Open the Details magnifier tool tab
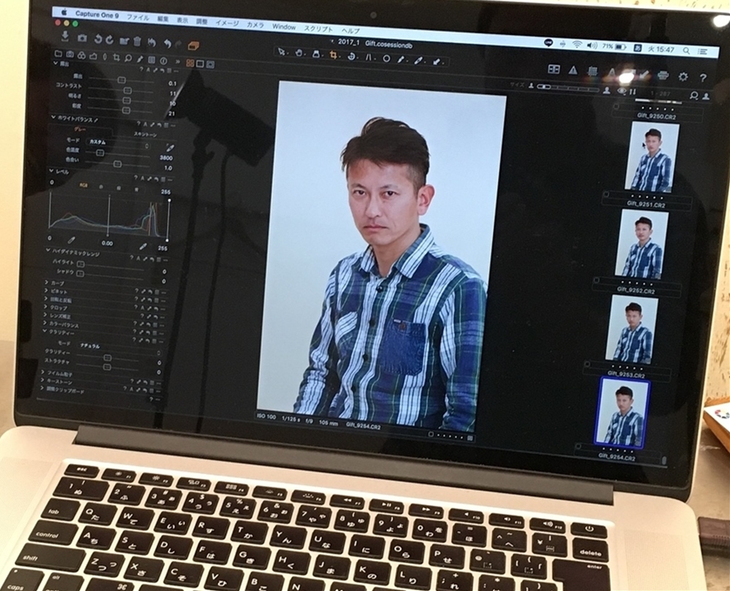This screenshot has height=591, width=730. click(x=128, y=58)
